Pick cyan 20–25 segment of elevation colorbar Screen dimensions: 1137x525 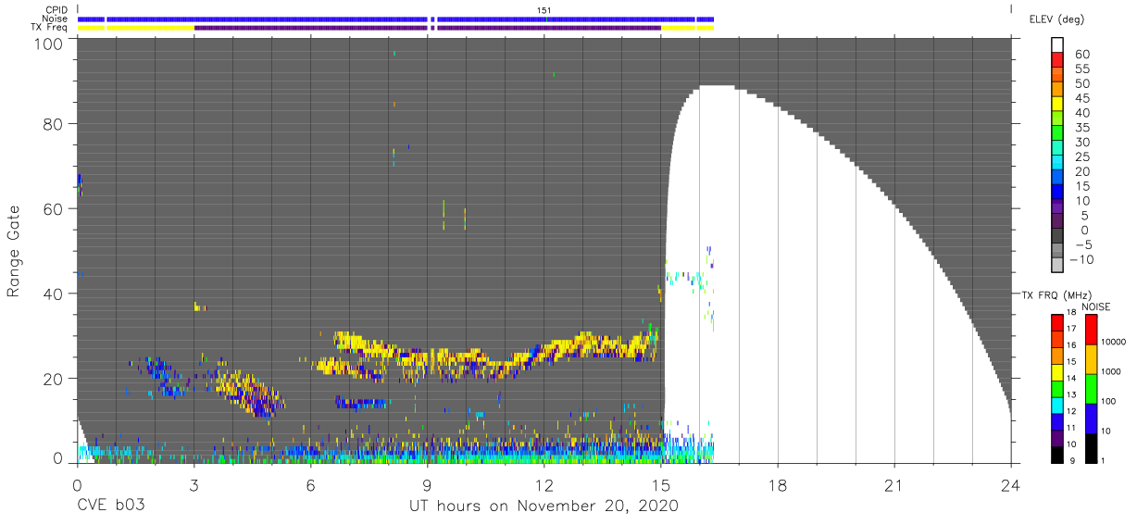coord(1058,163)
